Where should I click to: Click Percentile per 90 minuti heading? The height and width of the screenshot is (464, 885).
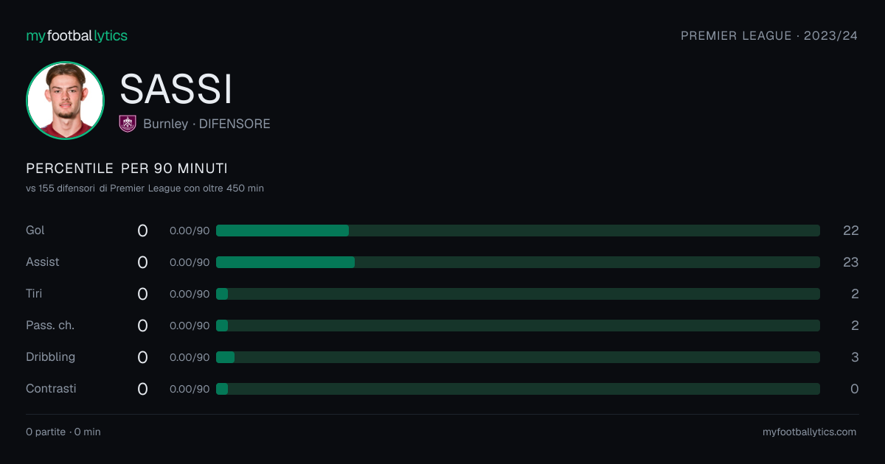(127, 169)
